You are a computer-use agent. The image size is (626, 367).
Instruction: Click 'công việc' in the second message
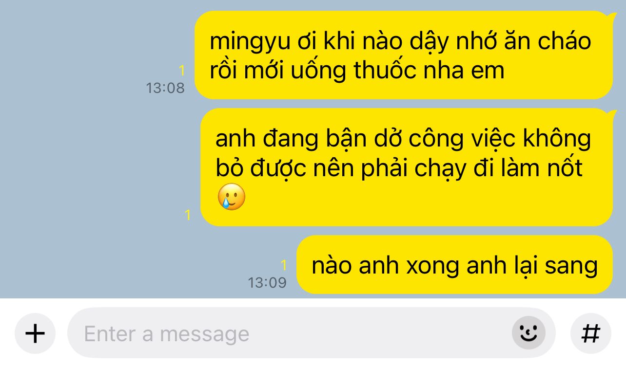click(x=462, y=139)
